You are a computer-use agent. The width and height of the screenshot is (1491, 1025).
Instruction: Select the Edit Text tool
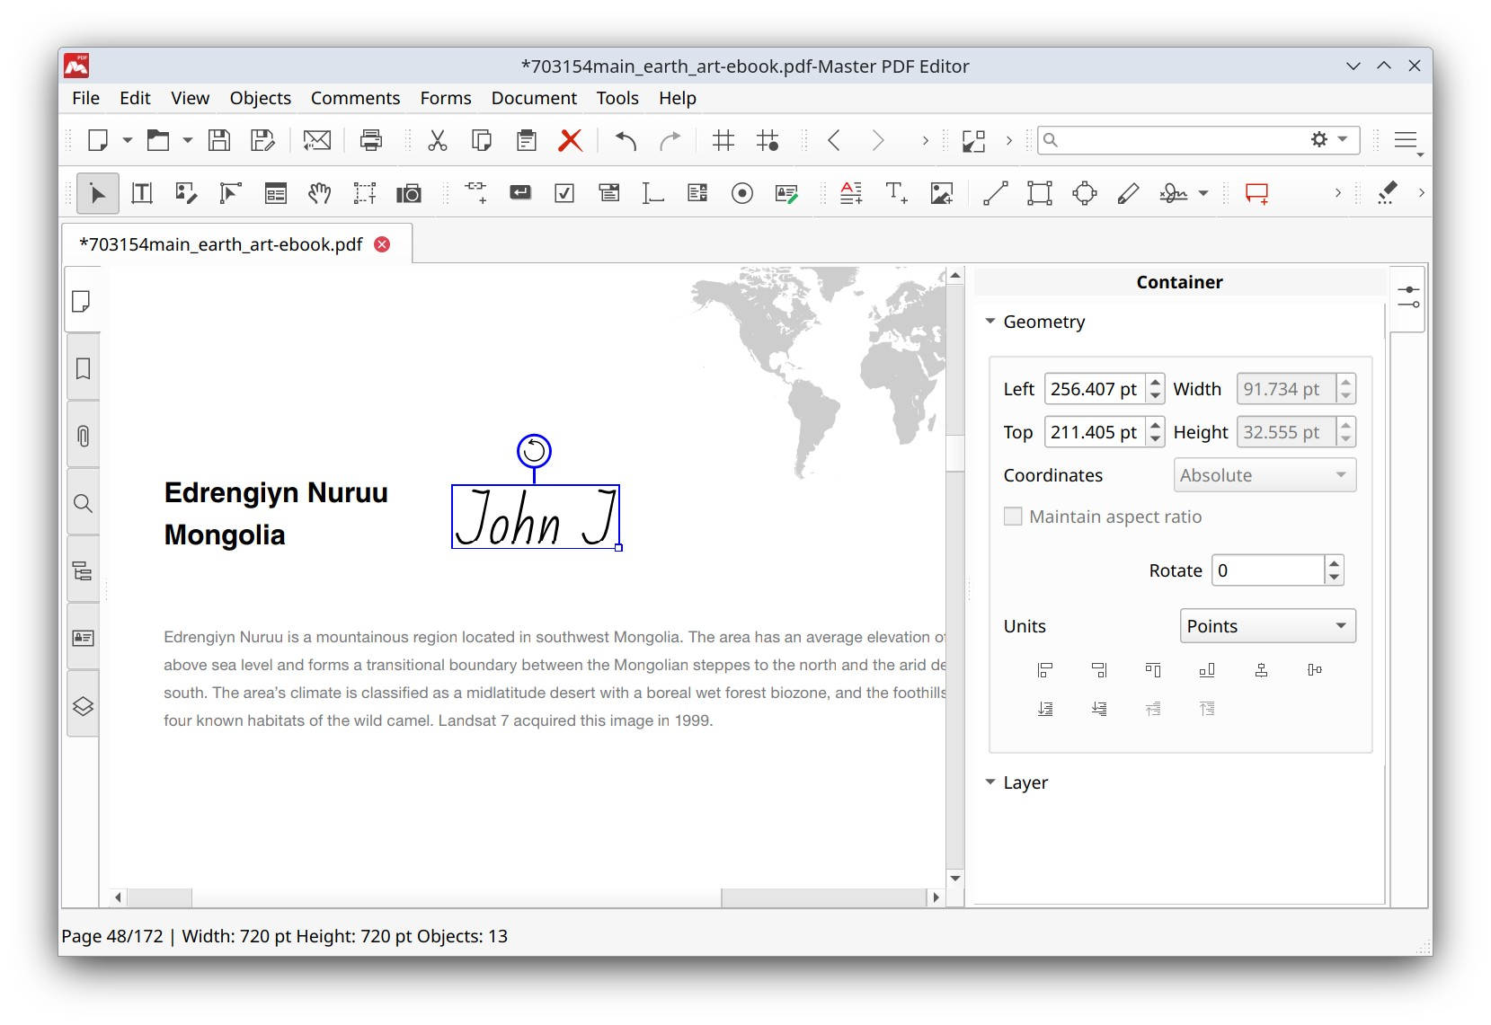click(x=142, y=193)
